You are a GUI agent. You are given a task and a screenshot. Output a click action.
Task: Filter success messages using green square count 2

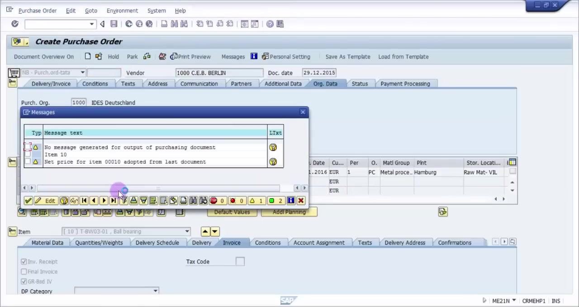pyautogui.click(x=276, y=201)
